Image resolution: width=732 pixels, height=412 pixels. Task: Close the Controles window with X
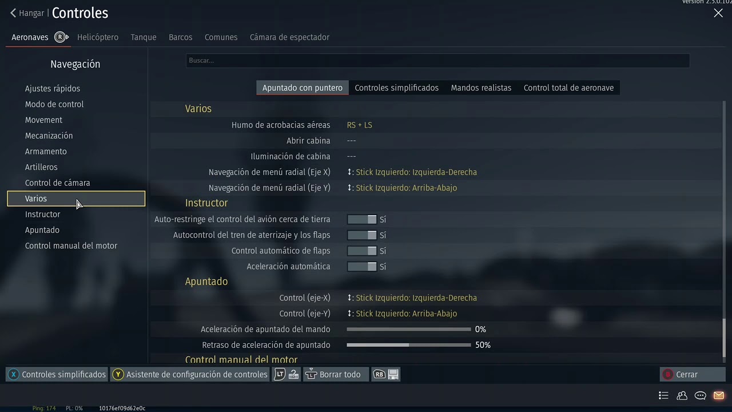pyautogui.click(x=718, y=13)
